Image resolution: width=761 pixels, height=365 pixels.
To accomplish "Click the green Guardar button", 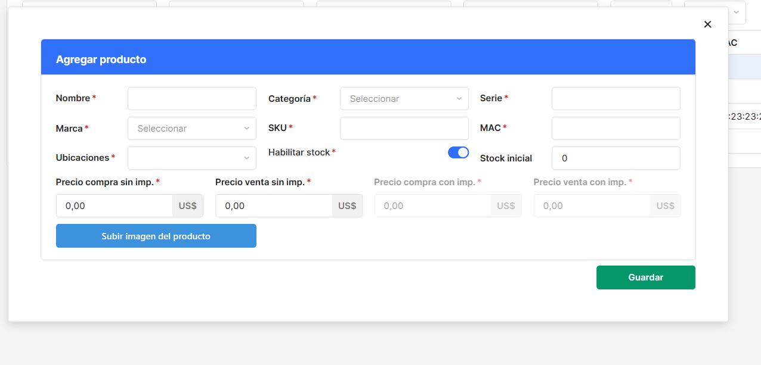I will (646, 277).
